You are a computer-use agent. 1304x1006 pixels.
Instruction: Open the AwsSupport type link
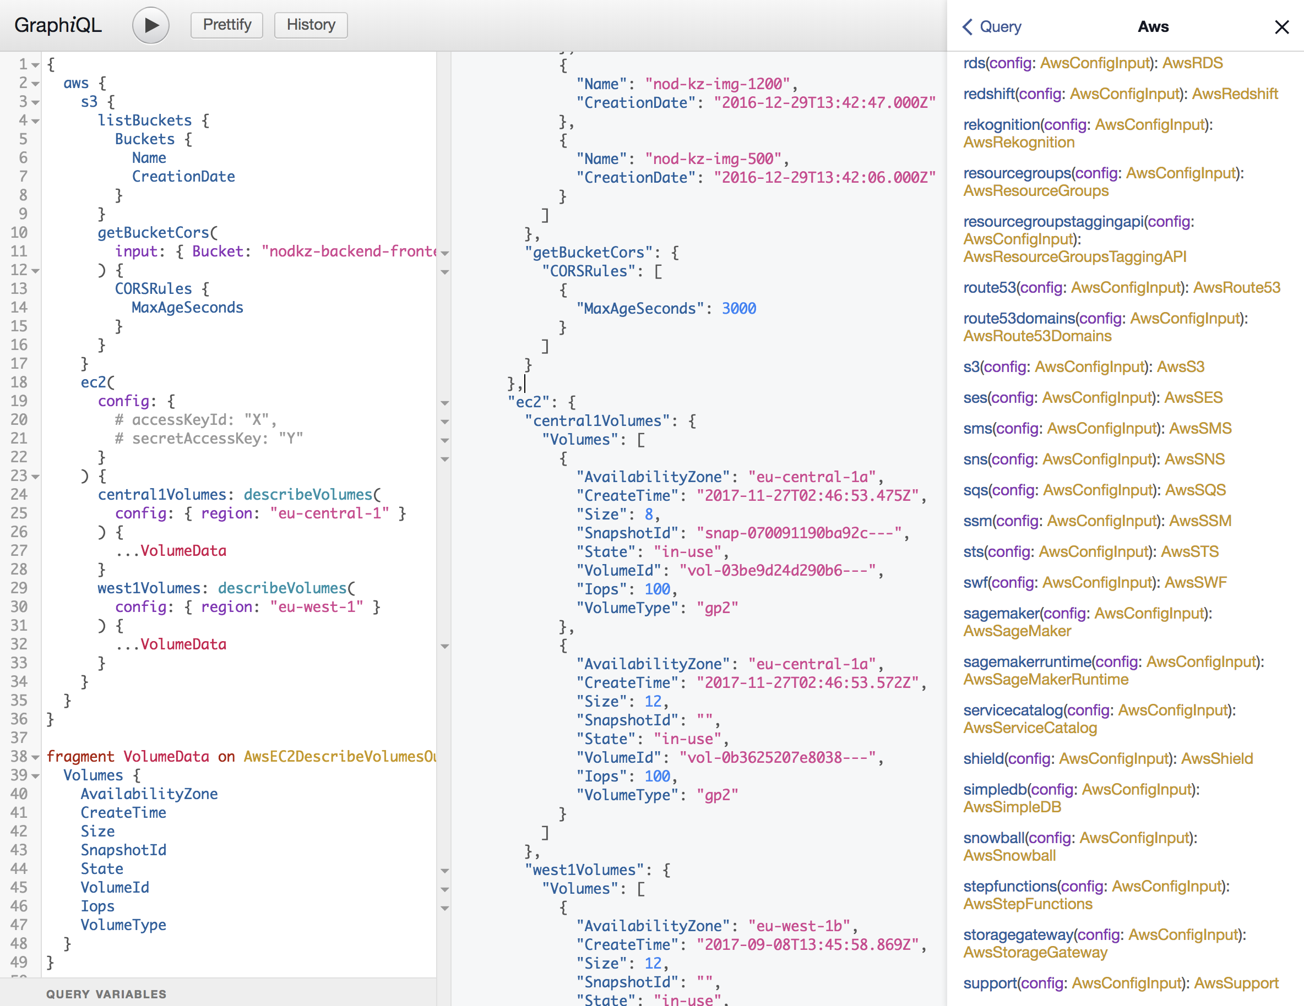coord(1236,984)
